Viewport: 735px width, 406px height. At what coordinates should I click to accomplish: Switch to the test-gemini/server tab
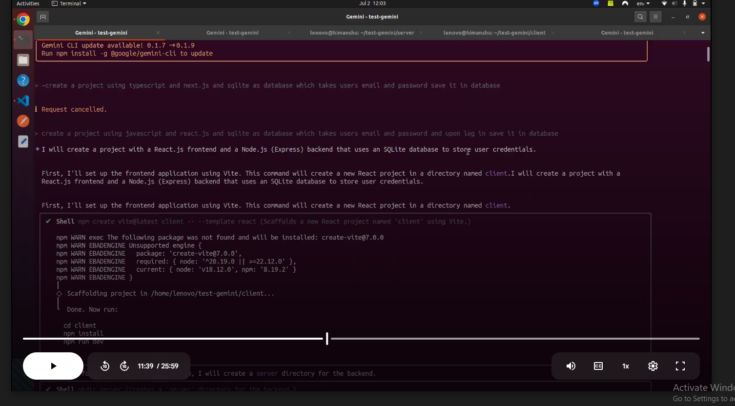(362, 33)
